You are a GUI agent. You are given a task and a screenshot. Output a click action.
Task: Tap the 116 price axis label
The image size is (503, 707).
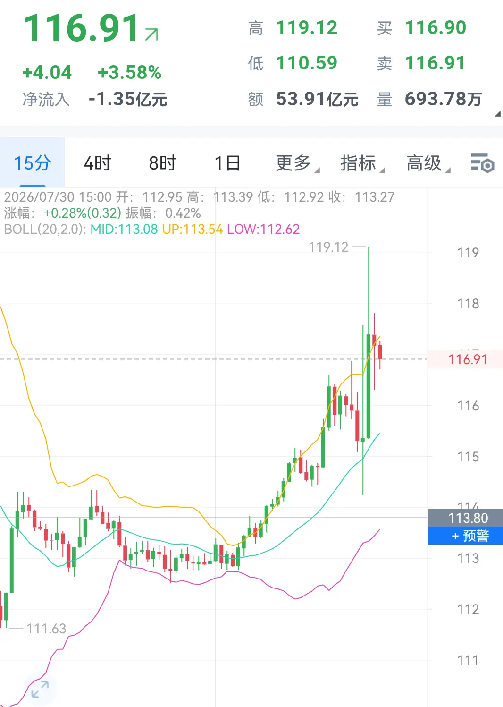click(x=468, y=406)
